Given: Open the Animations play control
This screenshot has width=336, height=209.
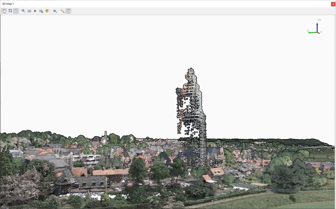Looking at the screenshot, I should [35, 11].
